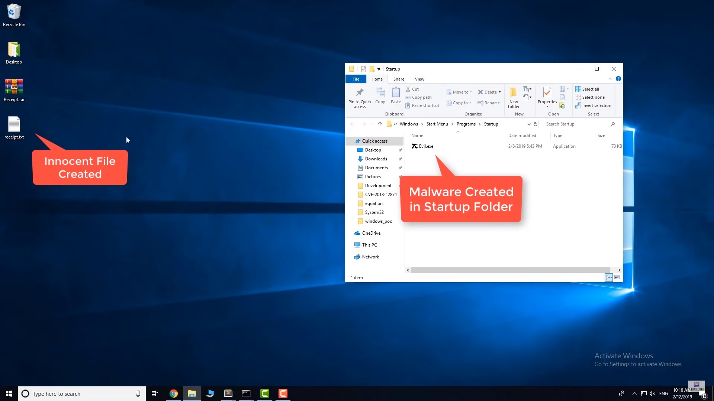Click the Rename icon in Organize
The image size is (714, 401).
tap(480, 103)
